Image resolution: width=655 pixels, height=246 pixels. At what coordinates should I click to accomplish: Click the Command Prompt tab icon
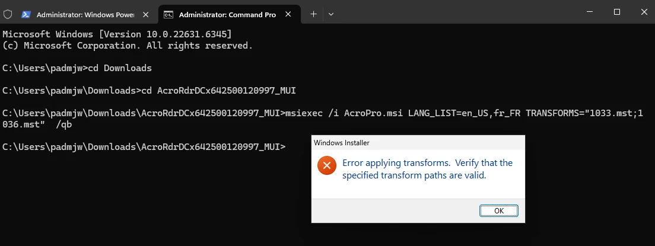(168, 15)
